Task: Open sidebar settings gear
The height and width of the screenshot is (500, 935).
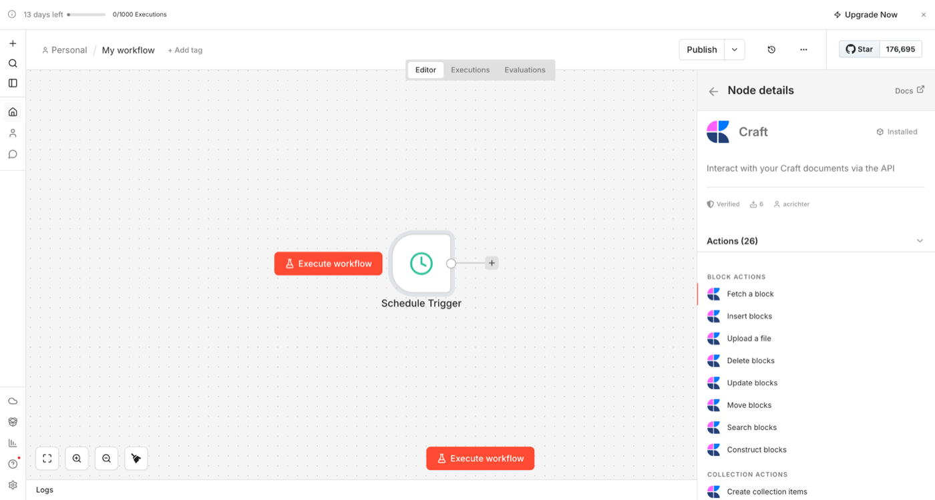Action: 12,485
